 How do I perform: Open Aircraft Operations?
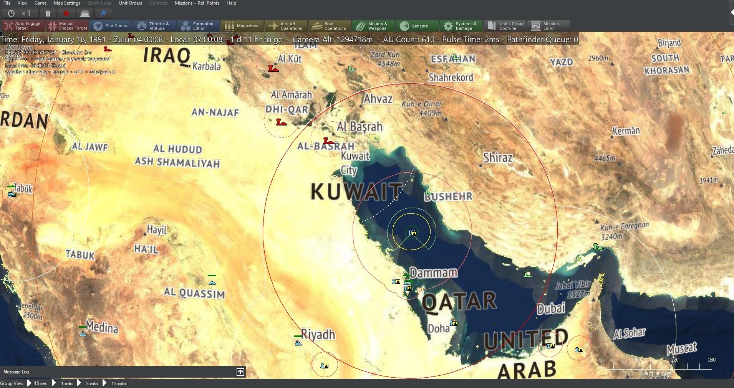click(286, 26)
